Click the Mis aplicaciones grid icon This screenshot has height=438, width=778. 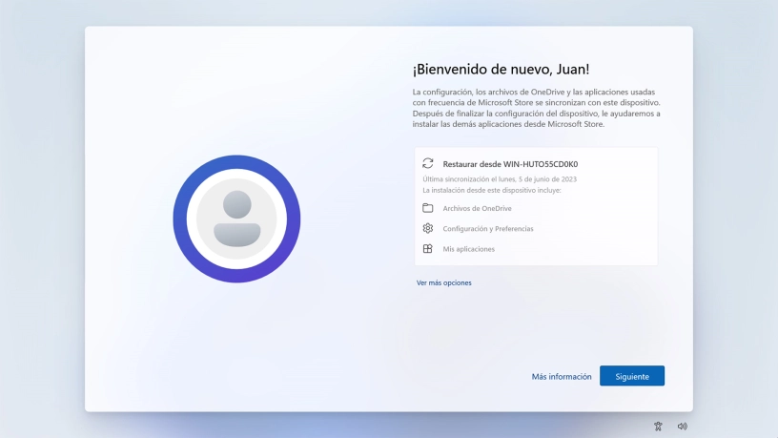coord(428,248)
